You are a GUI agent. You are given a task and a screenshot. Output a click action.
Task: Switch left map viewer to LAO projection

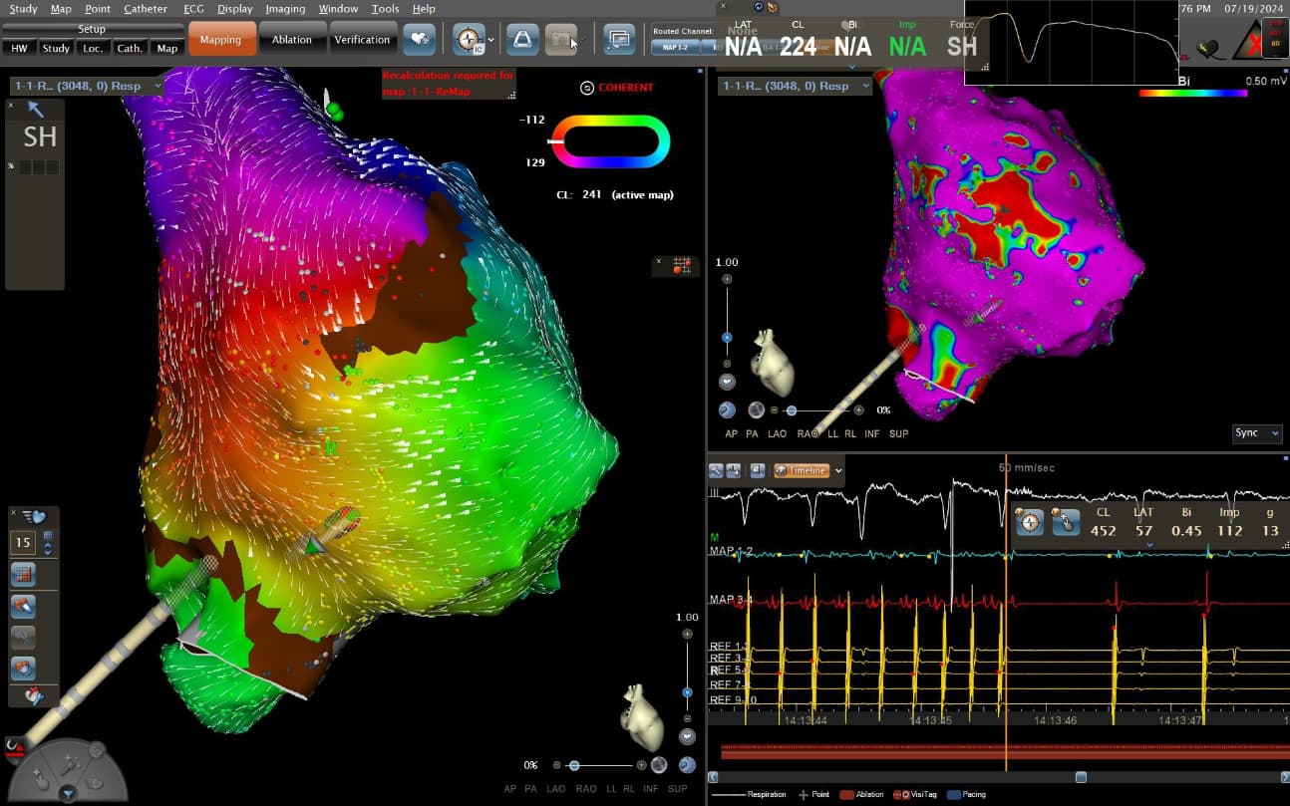pos(555,789)
